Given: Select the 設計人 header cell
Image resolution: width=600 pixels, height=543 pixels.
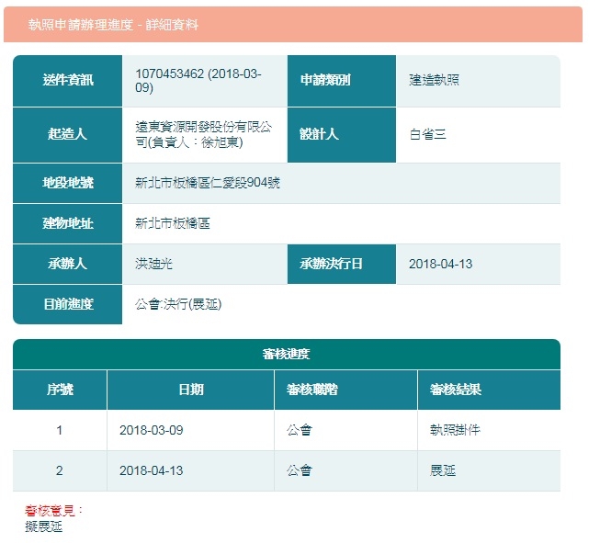Looking at the screenshot, I should 342,135.
